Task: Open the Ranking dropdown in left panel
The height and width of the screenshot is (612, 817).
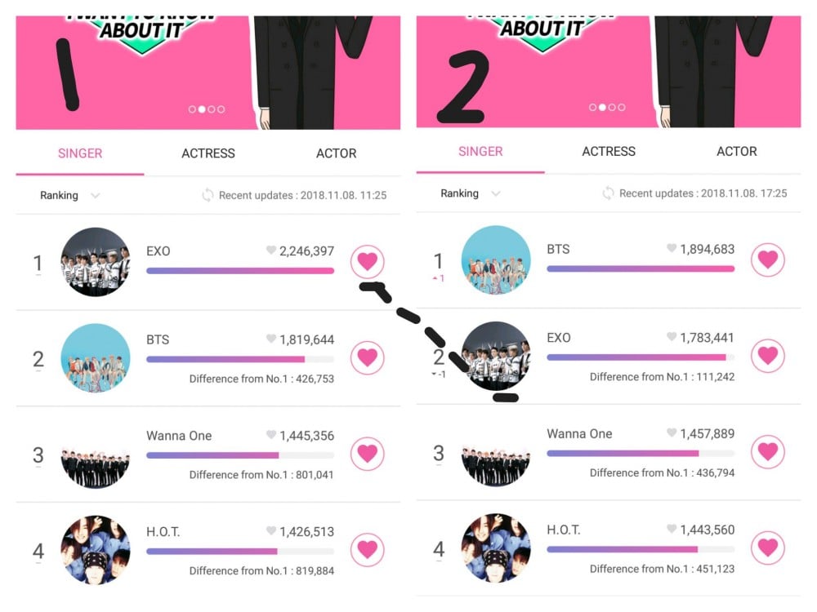Action: coord(69,195)
